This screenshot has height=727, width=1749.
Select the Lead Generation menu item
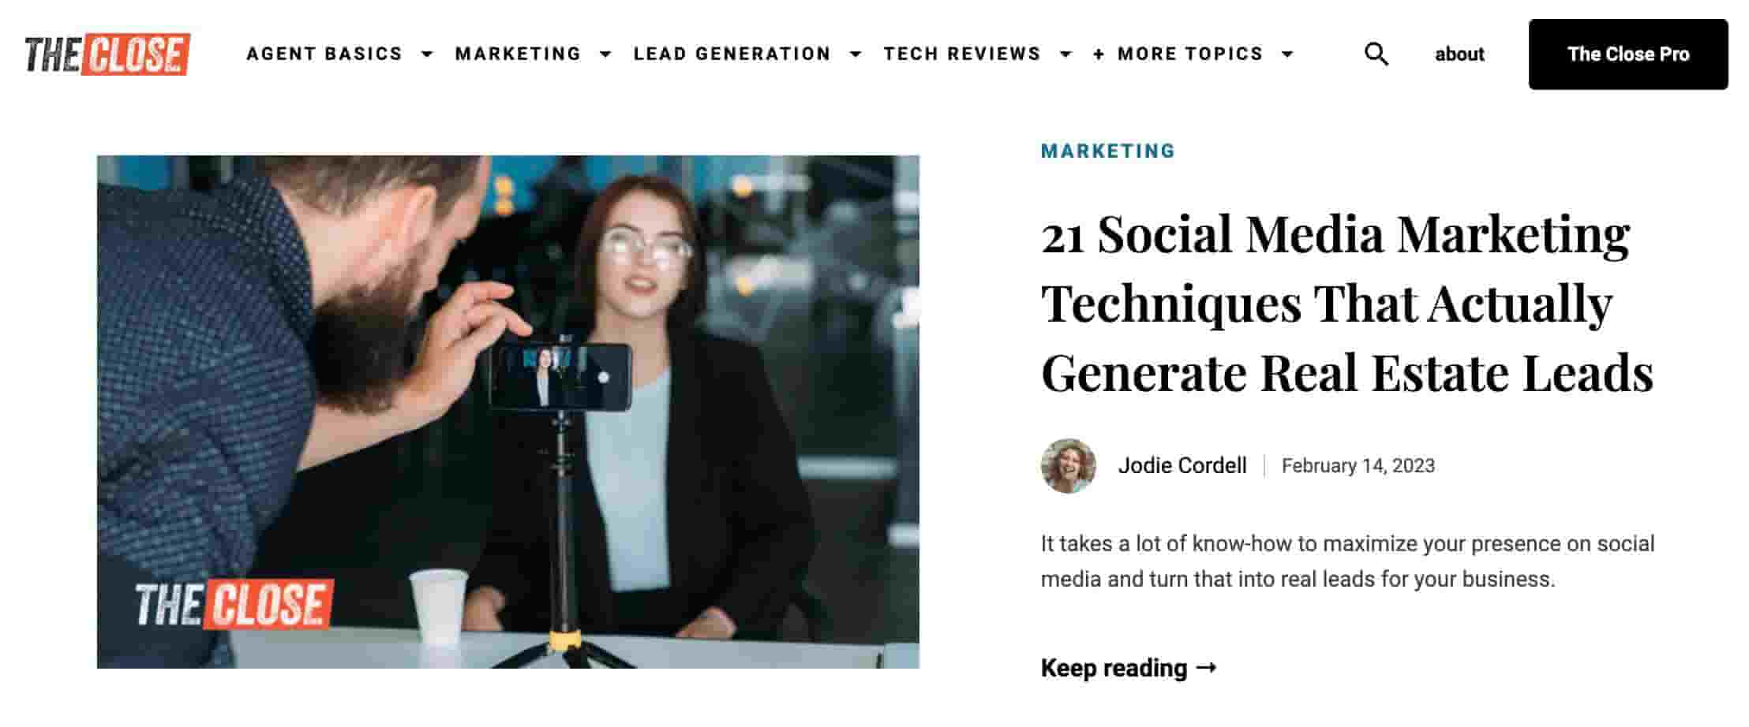click(732, 54)
